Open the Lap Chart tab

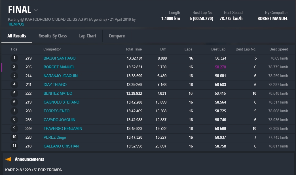88,36
